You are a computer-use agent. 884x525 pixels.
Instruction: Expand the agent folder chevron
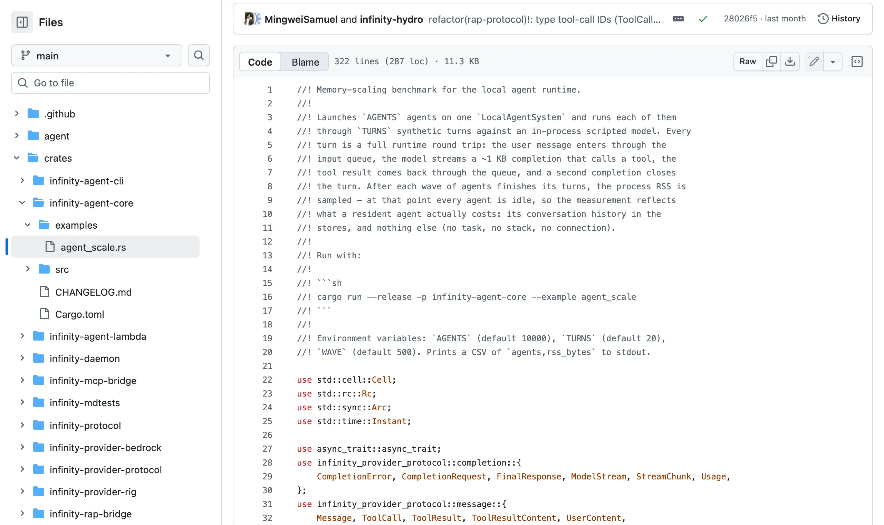17,136
